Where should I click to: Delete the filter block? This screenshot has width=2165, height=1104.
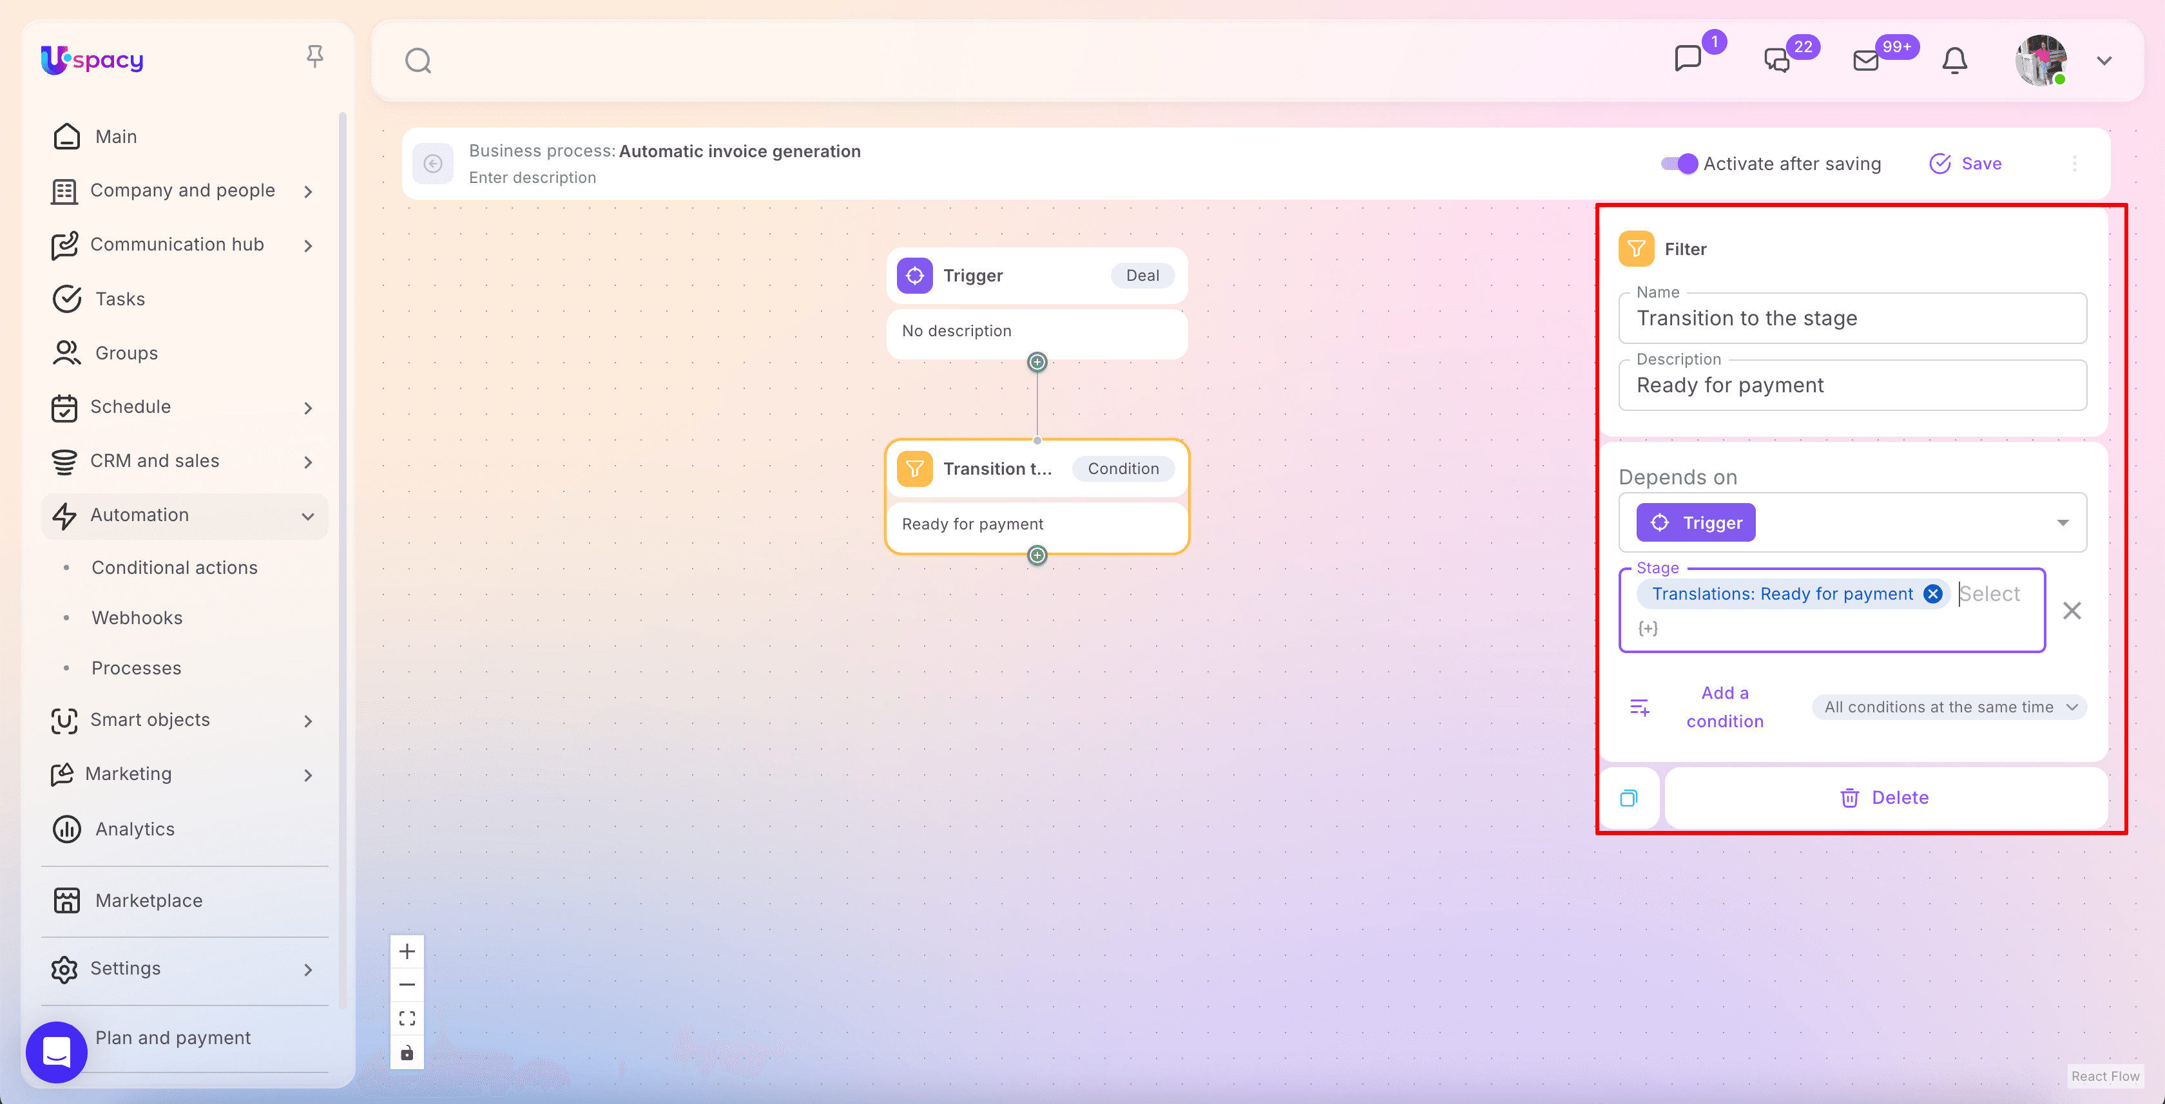pyautogui.click(x=1885, y=797)
